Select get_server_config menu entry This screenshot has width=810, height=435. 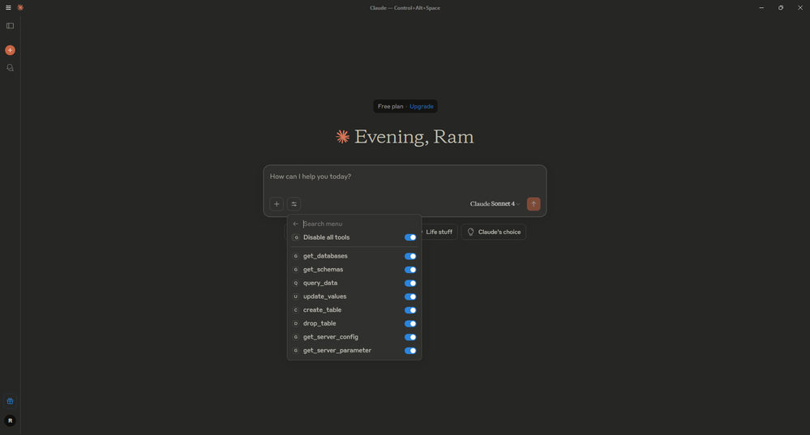(x=354, y=337)
